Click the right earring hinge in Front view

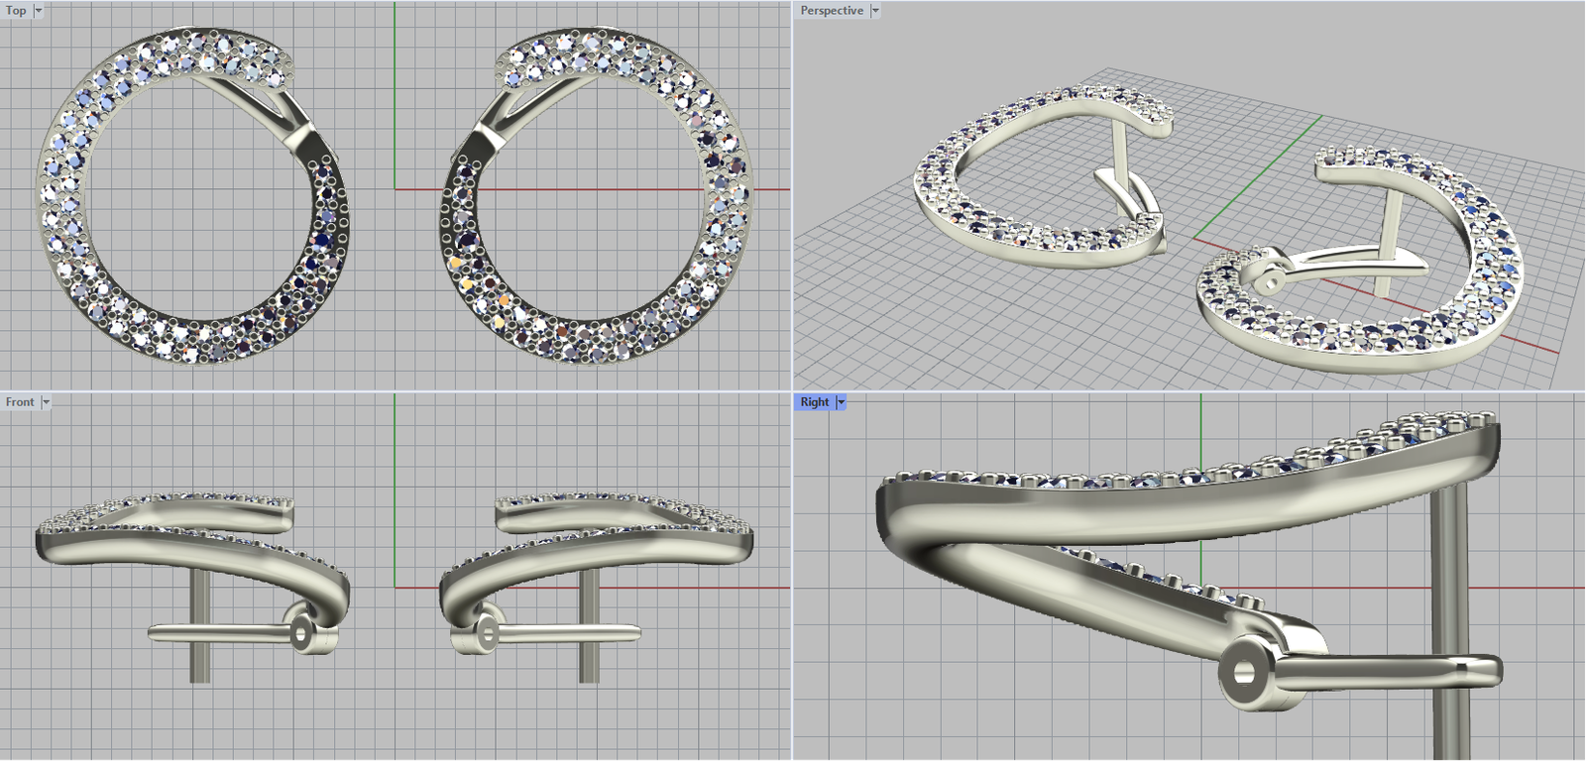click(x=486, y=631)
